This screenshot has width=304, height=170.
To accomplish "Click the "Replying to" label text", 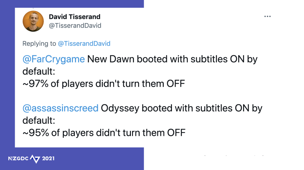I will click(x=39, y=44).
